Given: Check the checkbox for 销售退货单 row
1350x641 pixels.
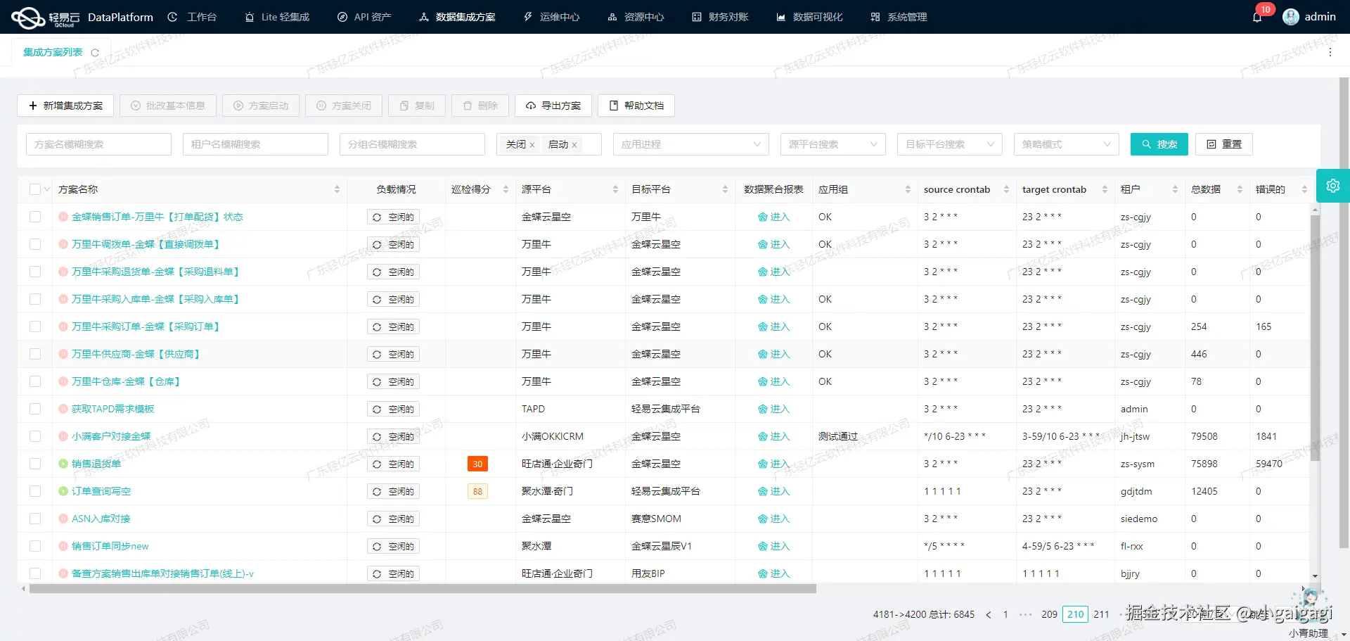Looking at the screenshot, I should 35,464.
